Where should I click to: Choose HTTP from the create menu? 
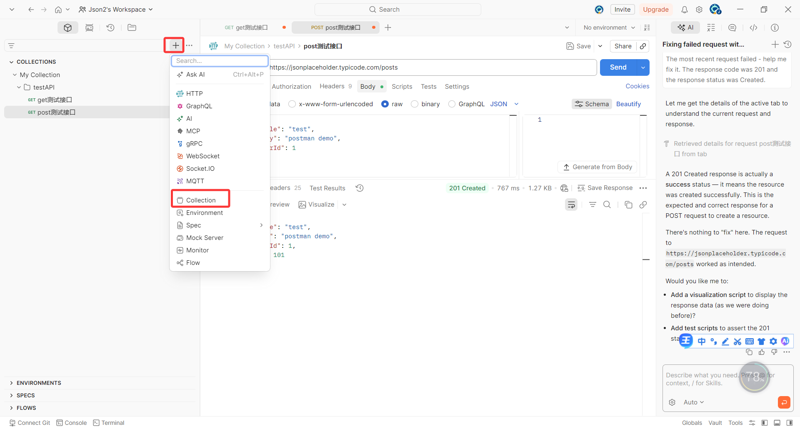220,94
